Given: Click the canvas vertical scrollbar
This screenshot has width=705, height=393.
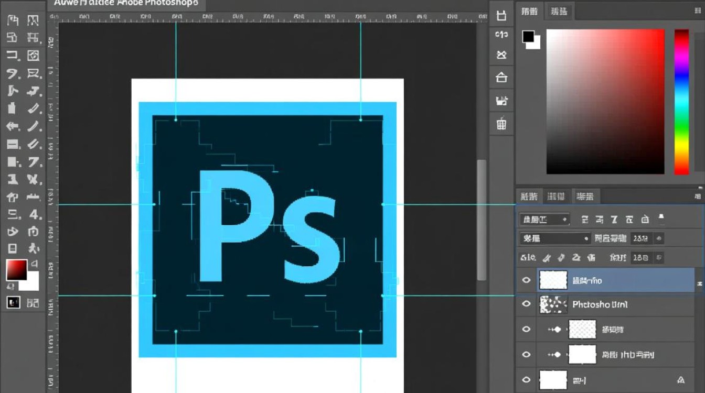Looking at the screenshot, I should [481, 220].
